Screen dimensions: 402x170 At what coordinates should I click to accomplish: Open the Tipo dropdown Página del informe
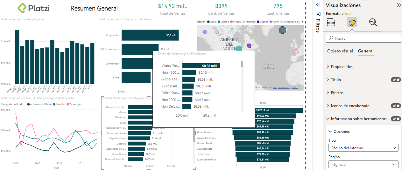(x=363, y=148)
